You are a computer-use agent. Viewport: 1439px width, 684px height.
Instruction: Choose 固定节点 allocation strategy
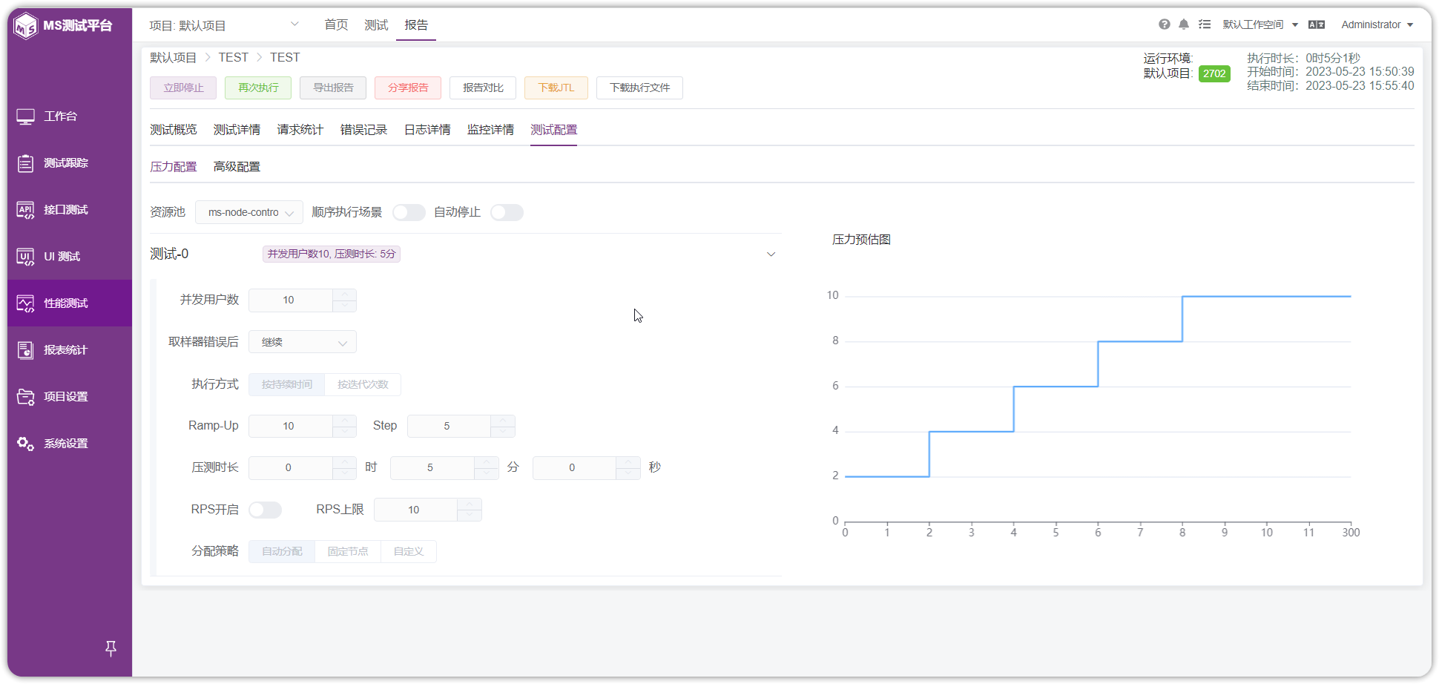point(348,551)
